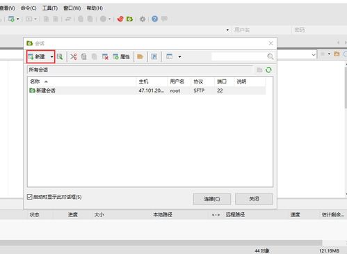The image size is (347, 254).
Task: Click the search magnifier icon in dialog
Action: (271, 56)
